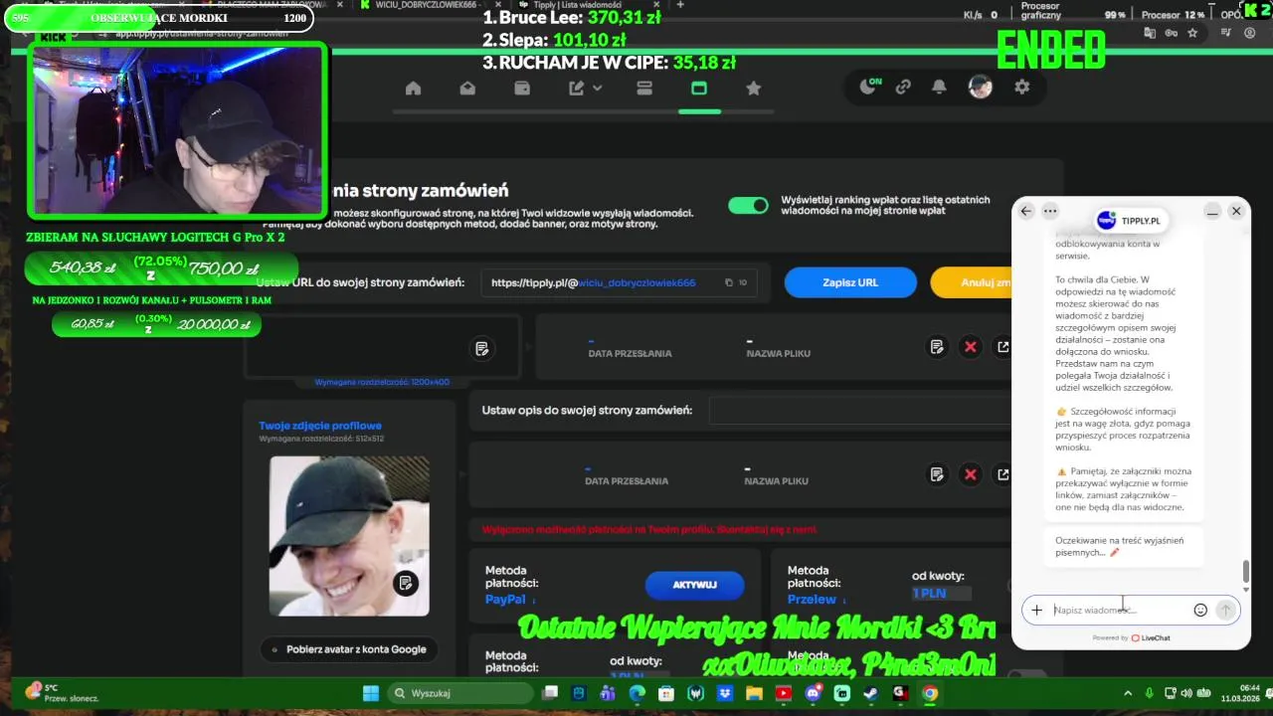Open the Tipply home dashboard icon

point(413,89)
